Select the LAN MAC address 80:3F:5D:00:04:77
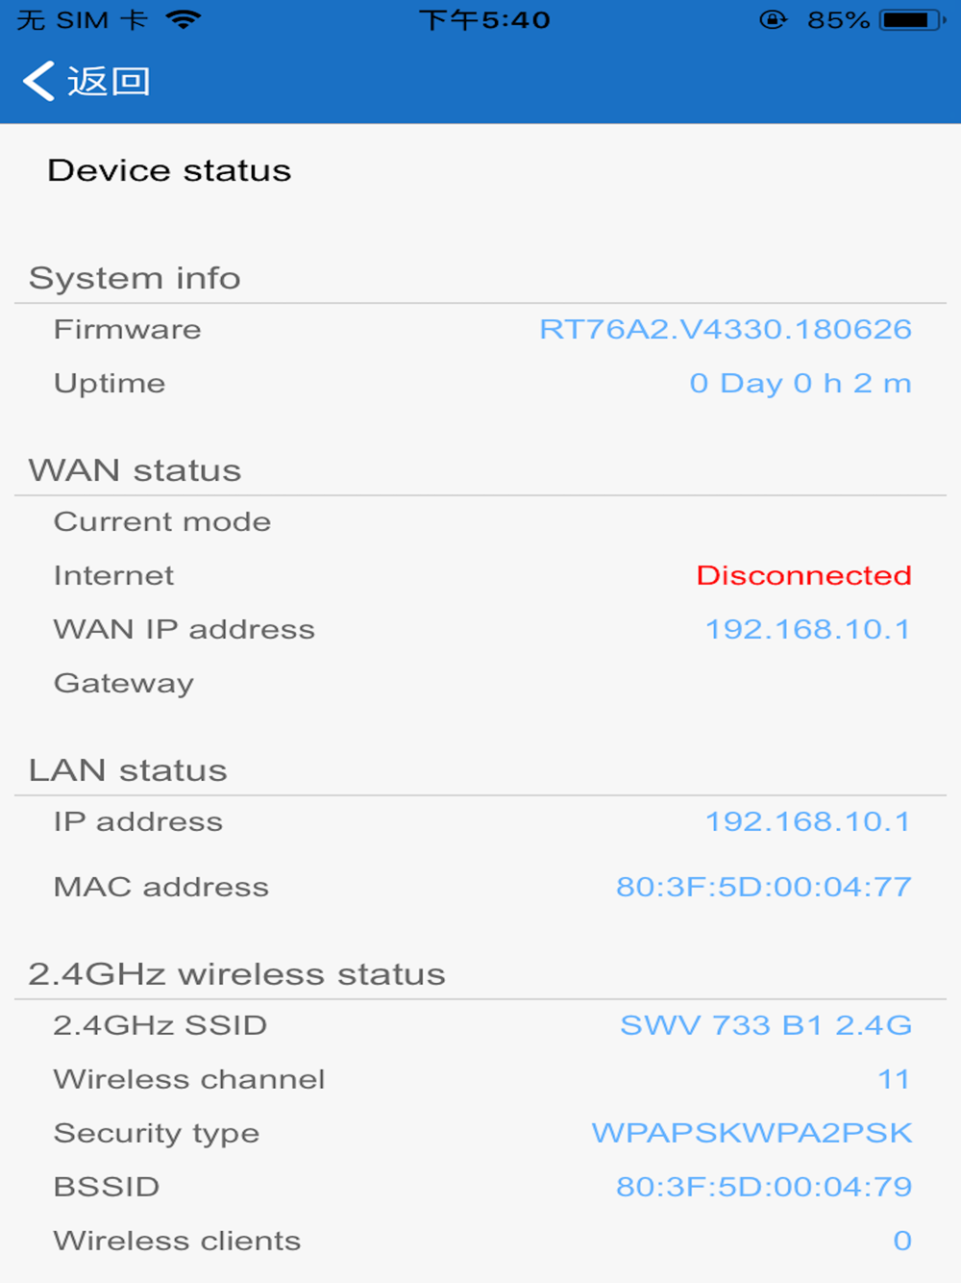The width and height of the screenshot is (961, 1283). (763, 887)
